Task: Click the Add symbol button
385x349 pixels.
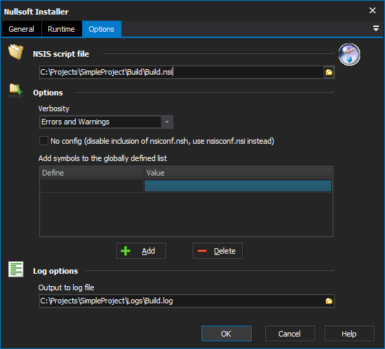Action: (141, 251)
